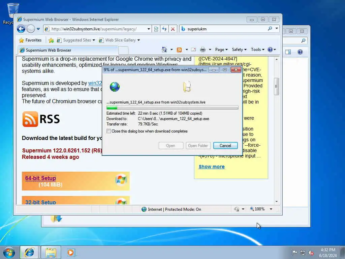
Task: Click the network tray icon
Action: (x=303, y=253)
